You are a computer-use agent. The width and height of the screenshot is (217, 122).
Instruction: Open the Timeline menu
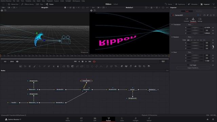28,1
